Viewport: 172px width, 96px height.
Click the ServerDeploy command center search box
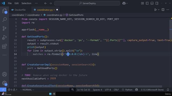(87, 3)
